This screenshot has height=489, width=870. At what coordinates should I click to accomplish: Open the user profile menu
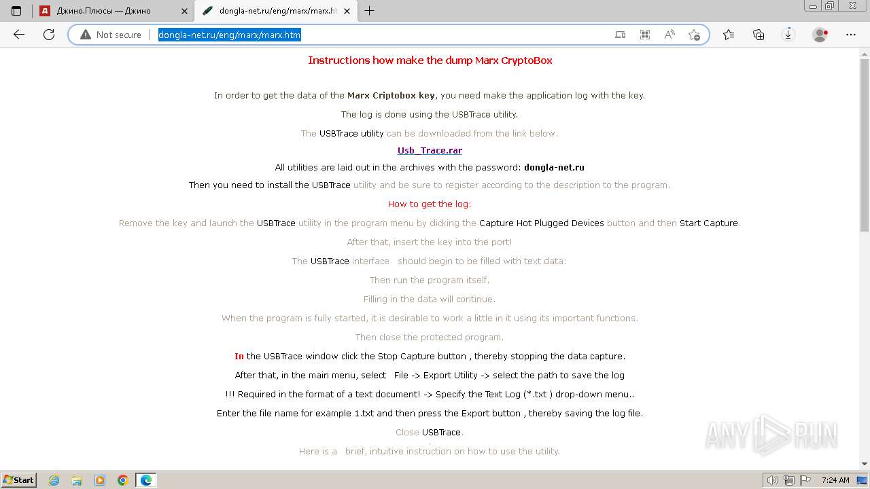[820, 35]
